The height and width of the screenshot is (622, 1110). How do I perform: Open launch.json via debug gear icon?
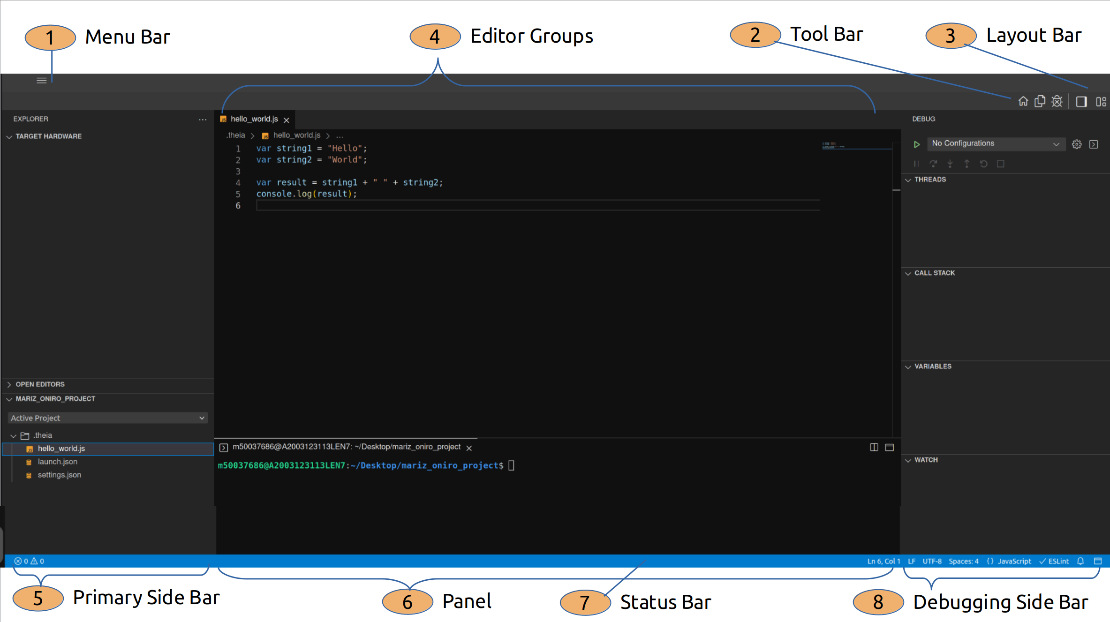point(1077,144)
